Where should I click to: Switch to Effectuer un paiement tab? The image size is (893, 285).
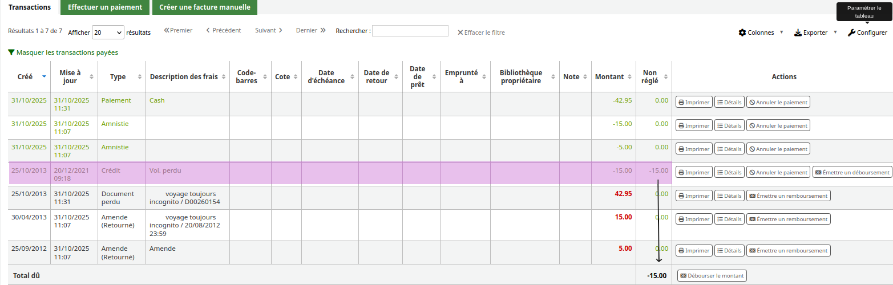105,7
